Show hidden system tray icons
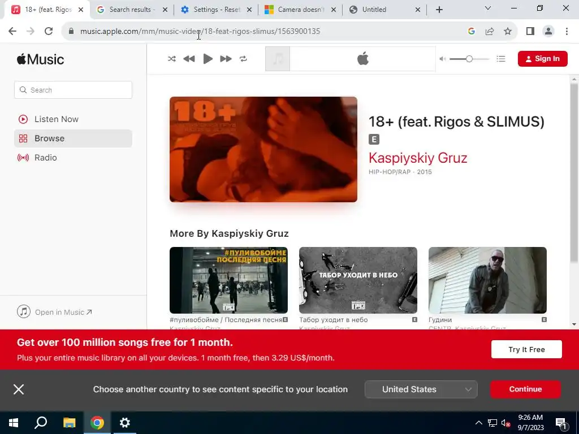The height and width of the screenshot is (434, 579). (x=478, y=423)
